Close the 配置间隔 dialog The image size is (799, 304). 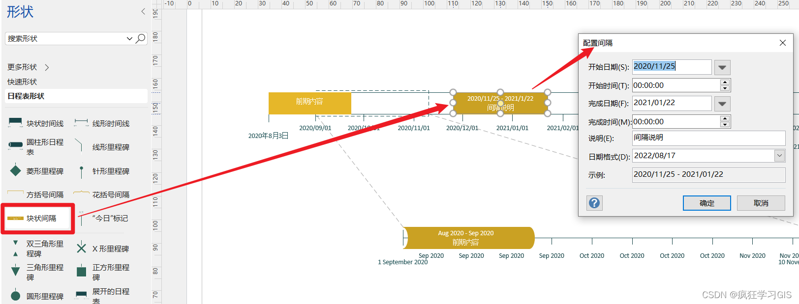(783, 43)
